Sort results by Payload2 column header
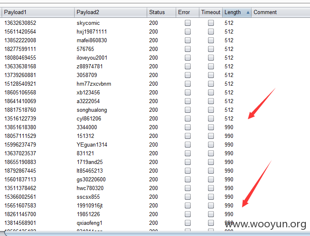Viewport: 310px width, 236px height. [x=111, y=12]
